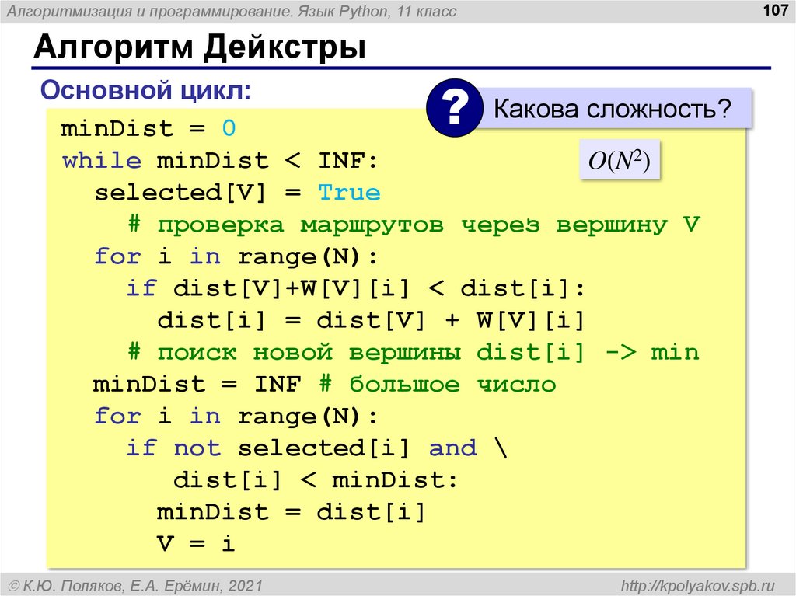Click the first 'for i in range(N):' line
Image resolution: width=796 pixels, height=596 pixels.
(x=236, y=257)
